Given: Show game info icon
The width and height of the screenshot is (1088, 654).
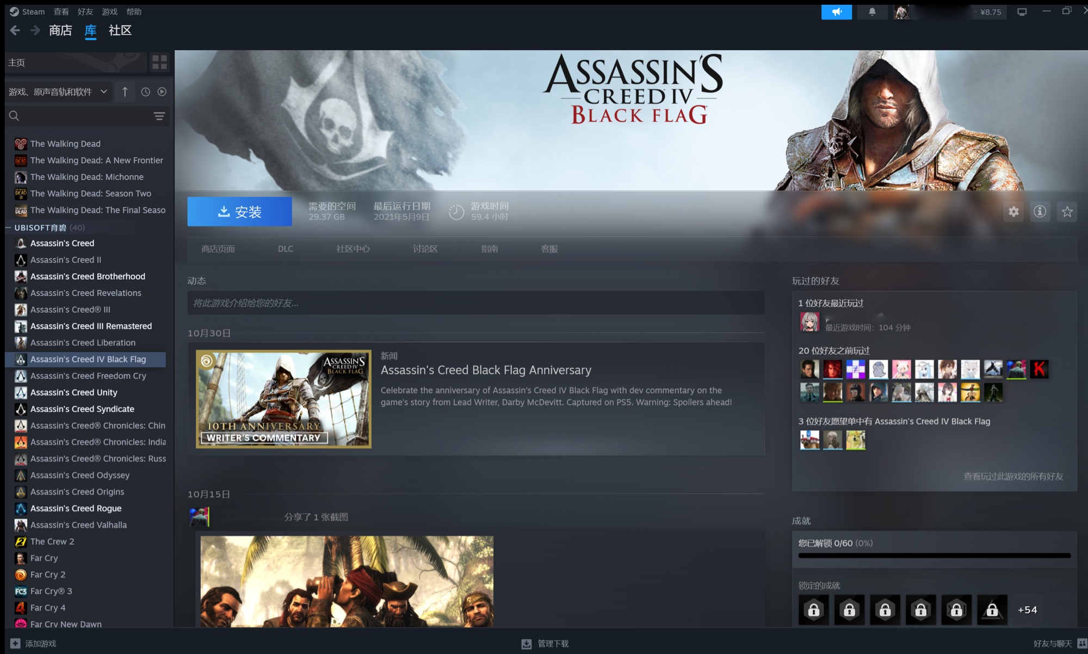Looking at the screenshot, I should coord(1040,212).
